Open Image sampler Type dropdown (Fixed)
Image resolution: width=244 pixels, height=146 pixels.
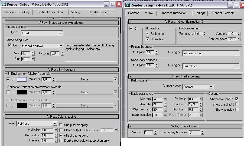point(42,33)
